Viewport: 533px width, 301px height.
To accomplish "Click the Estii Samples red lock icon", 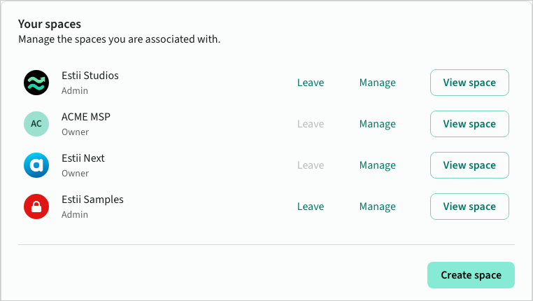I will (36, 206).
